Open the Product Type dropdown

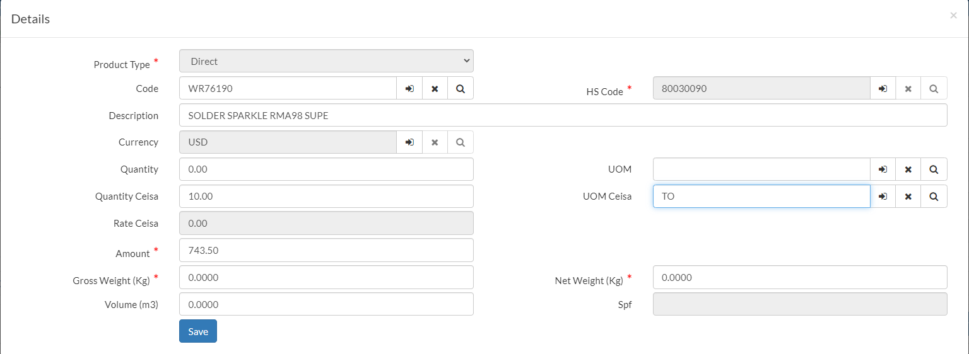tap(326, 61)
